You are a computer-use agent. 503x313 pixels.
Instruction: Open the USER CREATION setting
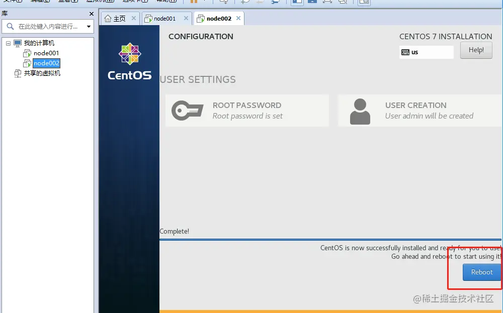[420, 111]
